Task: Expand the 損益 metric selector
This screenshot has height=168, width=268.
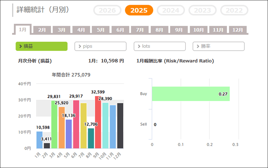Action: point(42,46)
